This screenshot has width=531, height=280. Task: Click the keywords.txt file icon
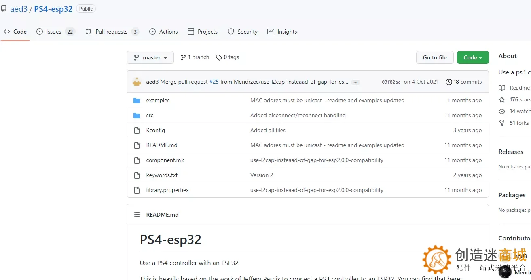(x=137, y=175)
